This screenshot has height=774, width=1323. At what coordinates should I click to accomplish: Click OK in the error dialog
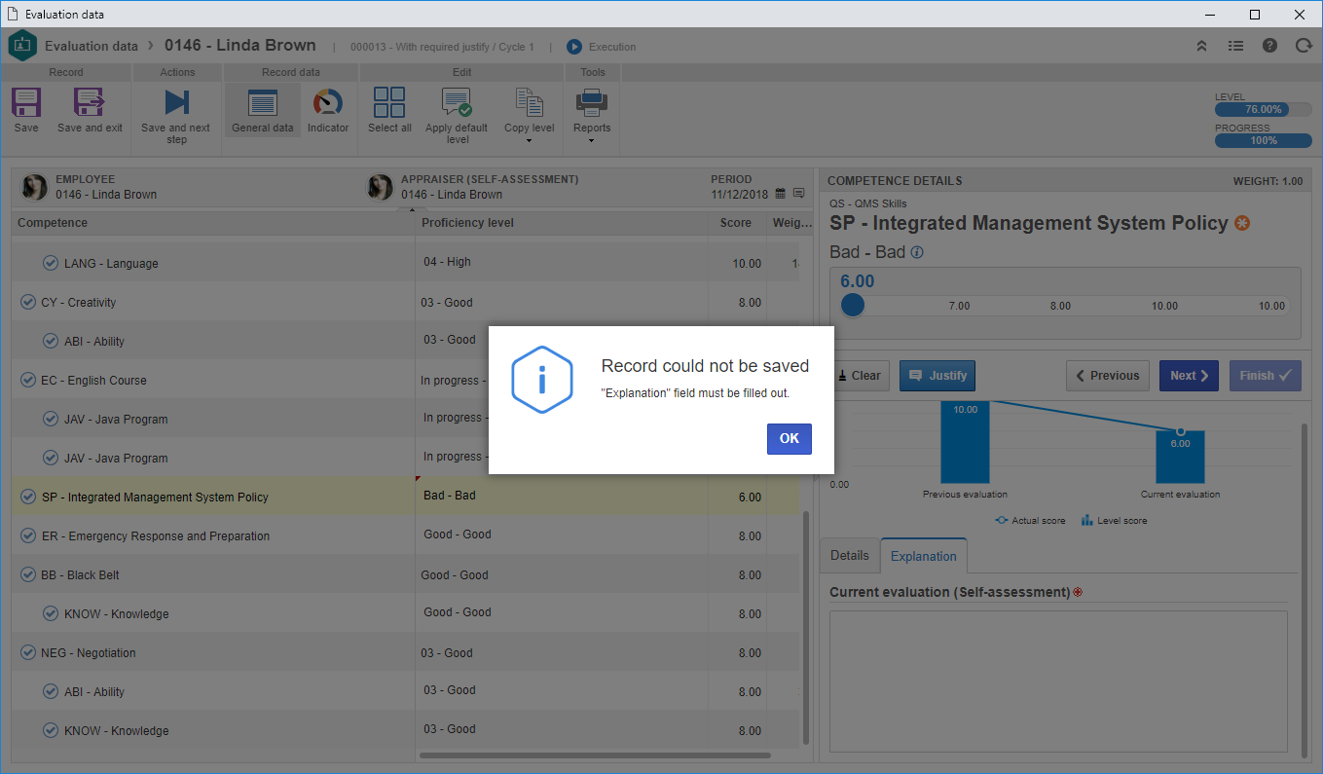(x=789, y=438)
